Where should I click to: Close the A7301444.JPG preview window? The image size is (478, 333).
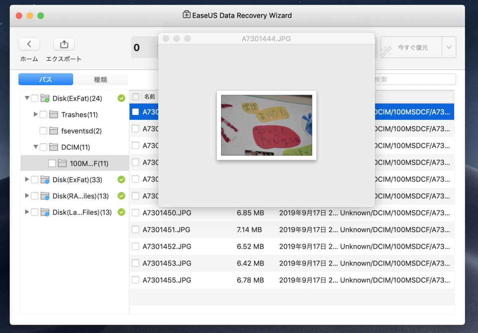tap(166, 39)
